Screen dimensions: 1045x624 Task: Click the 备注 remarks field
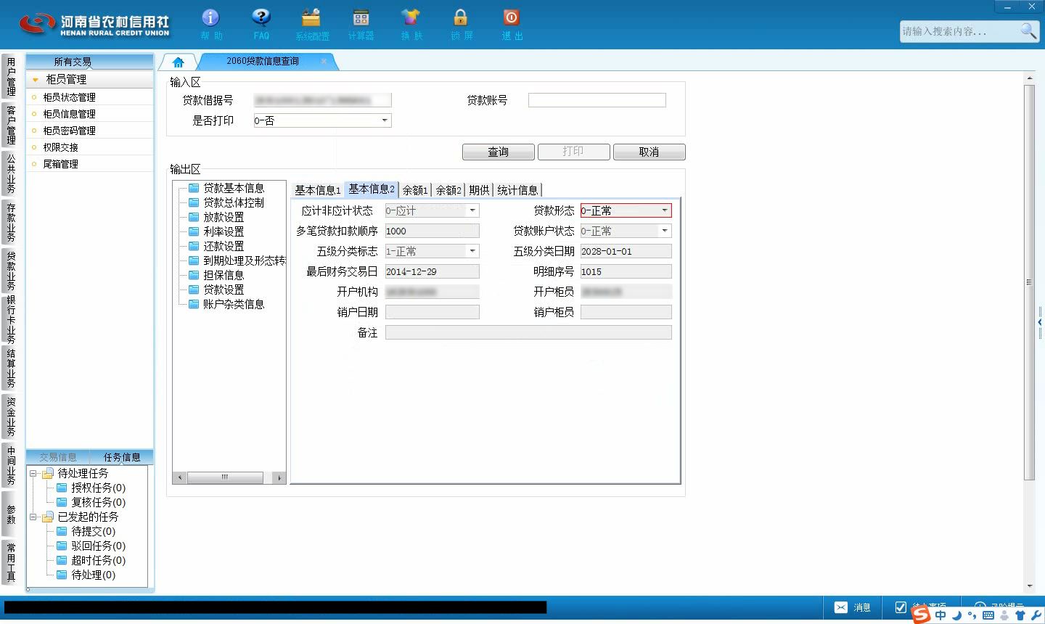pyautogui.click(x=528, y=332)
